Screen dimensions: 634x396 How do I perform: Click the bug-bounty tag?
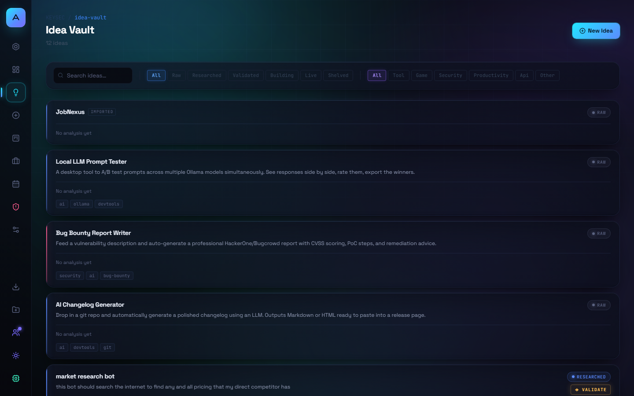117,276
